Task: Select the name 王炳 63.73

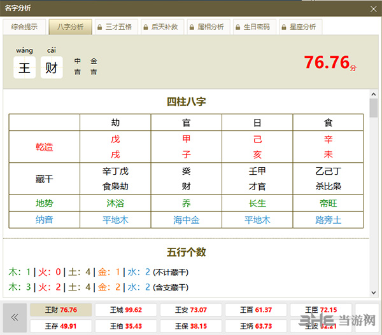Action: pyautogui.click(x=255, y=326)
